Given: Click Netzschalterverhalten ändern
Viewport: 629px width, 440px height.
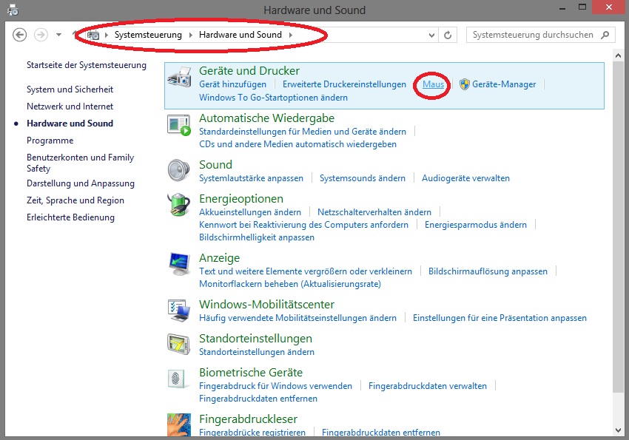Looking at the screenshot, I should 374,212.
